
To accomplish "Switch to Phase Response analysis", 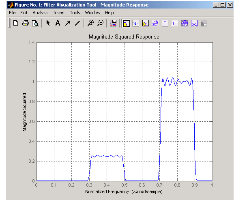I will click(x=136, y=23).
